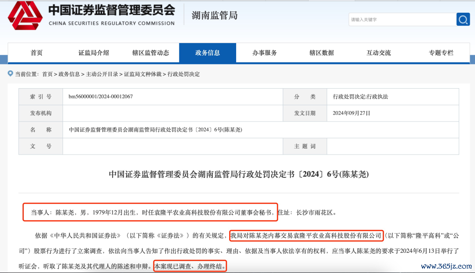
Task: Click the blue search magnifier icon
Action: coord(463,20)
